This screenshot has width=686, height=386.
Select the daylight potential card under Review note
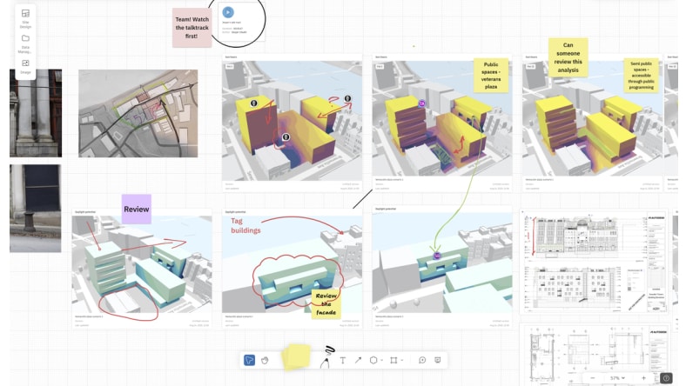click(x=142, y=269)
